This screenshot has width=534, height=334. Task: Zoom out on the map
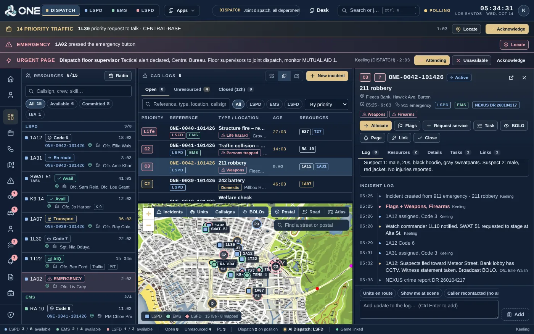(x=148, y=225)
